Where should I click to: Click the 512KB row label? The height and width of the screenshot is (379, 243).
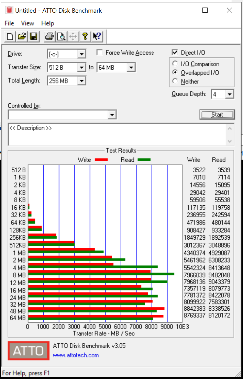(18, 245)
